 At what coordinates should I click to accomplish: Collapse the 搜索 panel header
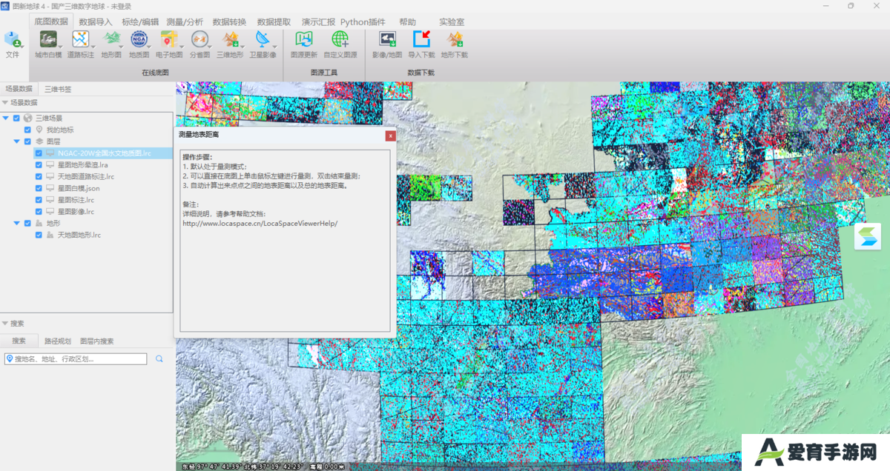pyautogui.click(x=5, y=324)
